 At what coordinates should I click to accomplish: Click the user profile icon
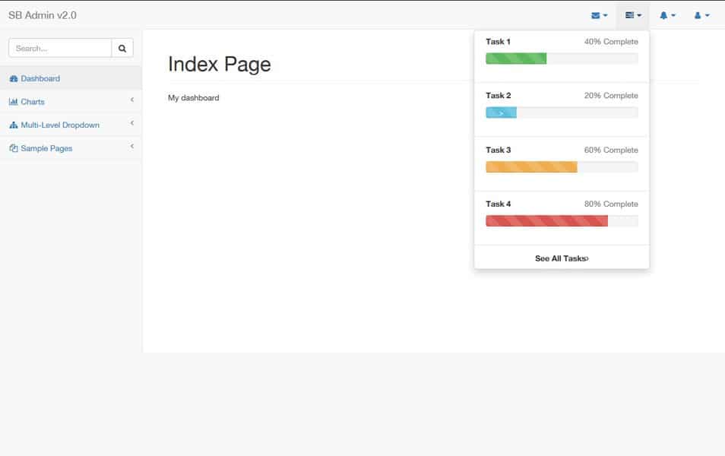click(701, 14)
